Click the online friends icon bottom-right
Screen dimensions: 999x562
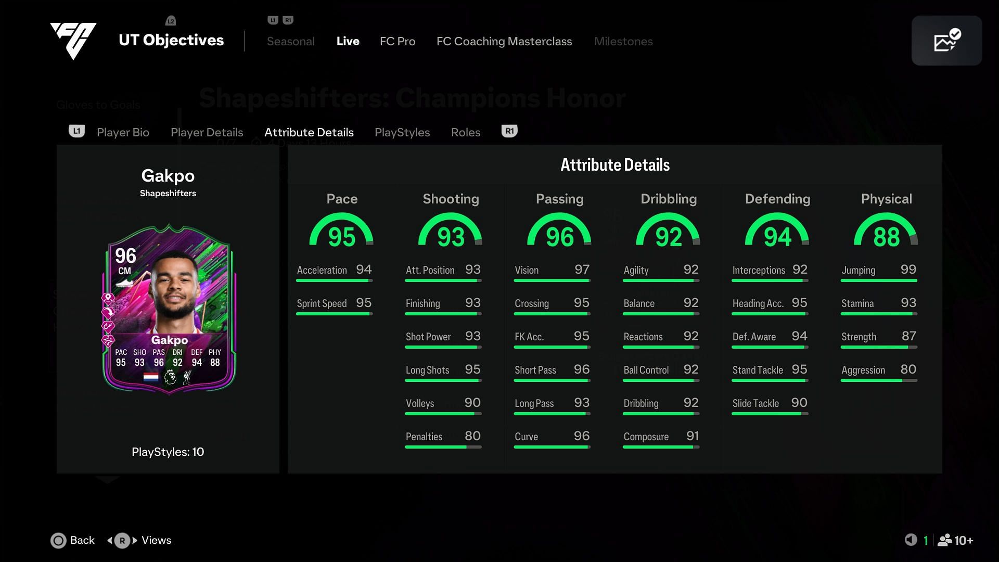pyautogui.click(x=944, y=540)
